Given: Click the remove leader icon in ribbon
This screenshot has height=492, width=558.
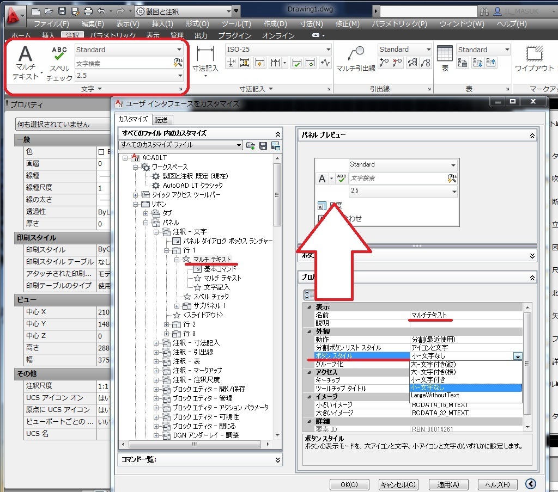Looking at the screenshot, I should [x=397, y=63].
